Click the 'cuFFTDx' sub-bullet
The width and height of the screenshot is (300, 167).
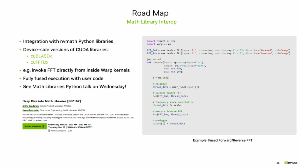point(39,62)
